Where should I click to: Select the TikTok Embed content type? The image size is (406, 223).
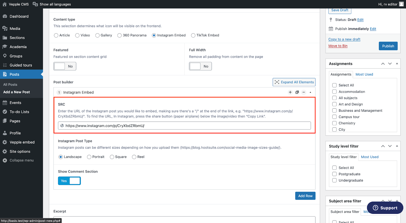(x=193, y=35)
